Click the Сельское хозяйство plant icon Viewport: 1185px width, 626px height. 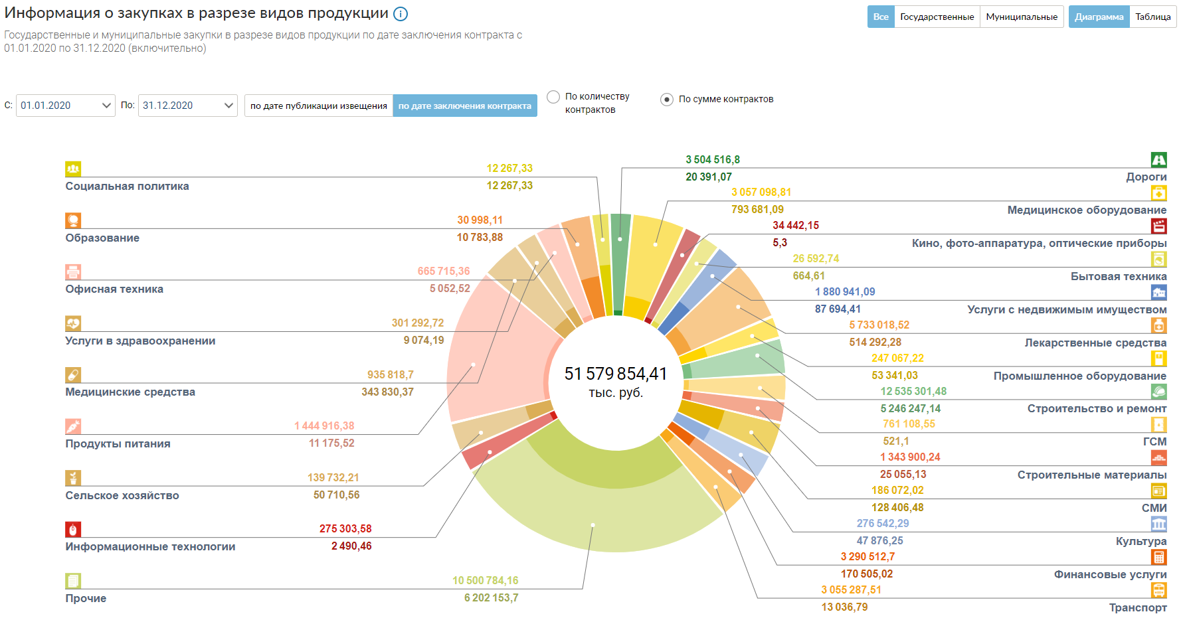[73, 478]
